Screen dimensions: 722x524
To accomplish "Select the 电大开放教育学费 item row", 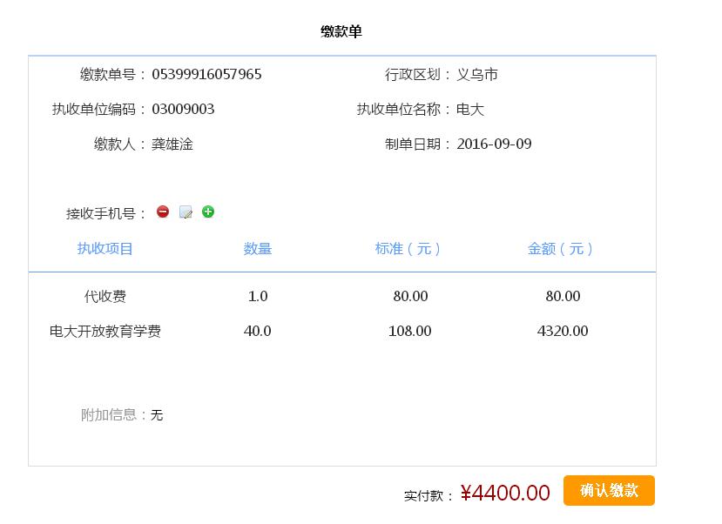I will pyautogui.click(x=105, y=332).
